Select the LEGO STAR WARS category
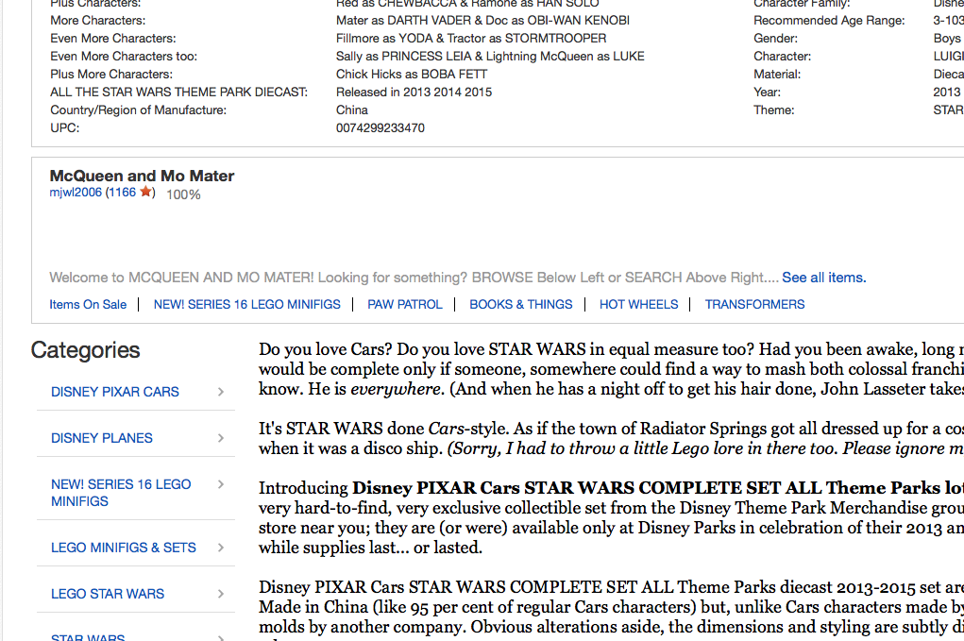964x641 pixels. point(108,594)
